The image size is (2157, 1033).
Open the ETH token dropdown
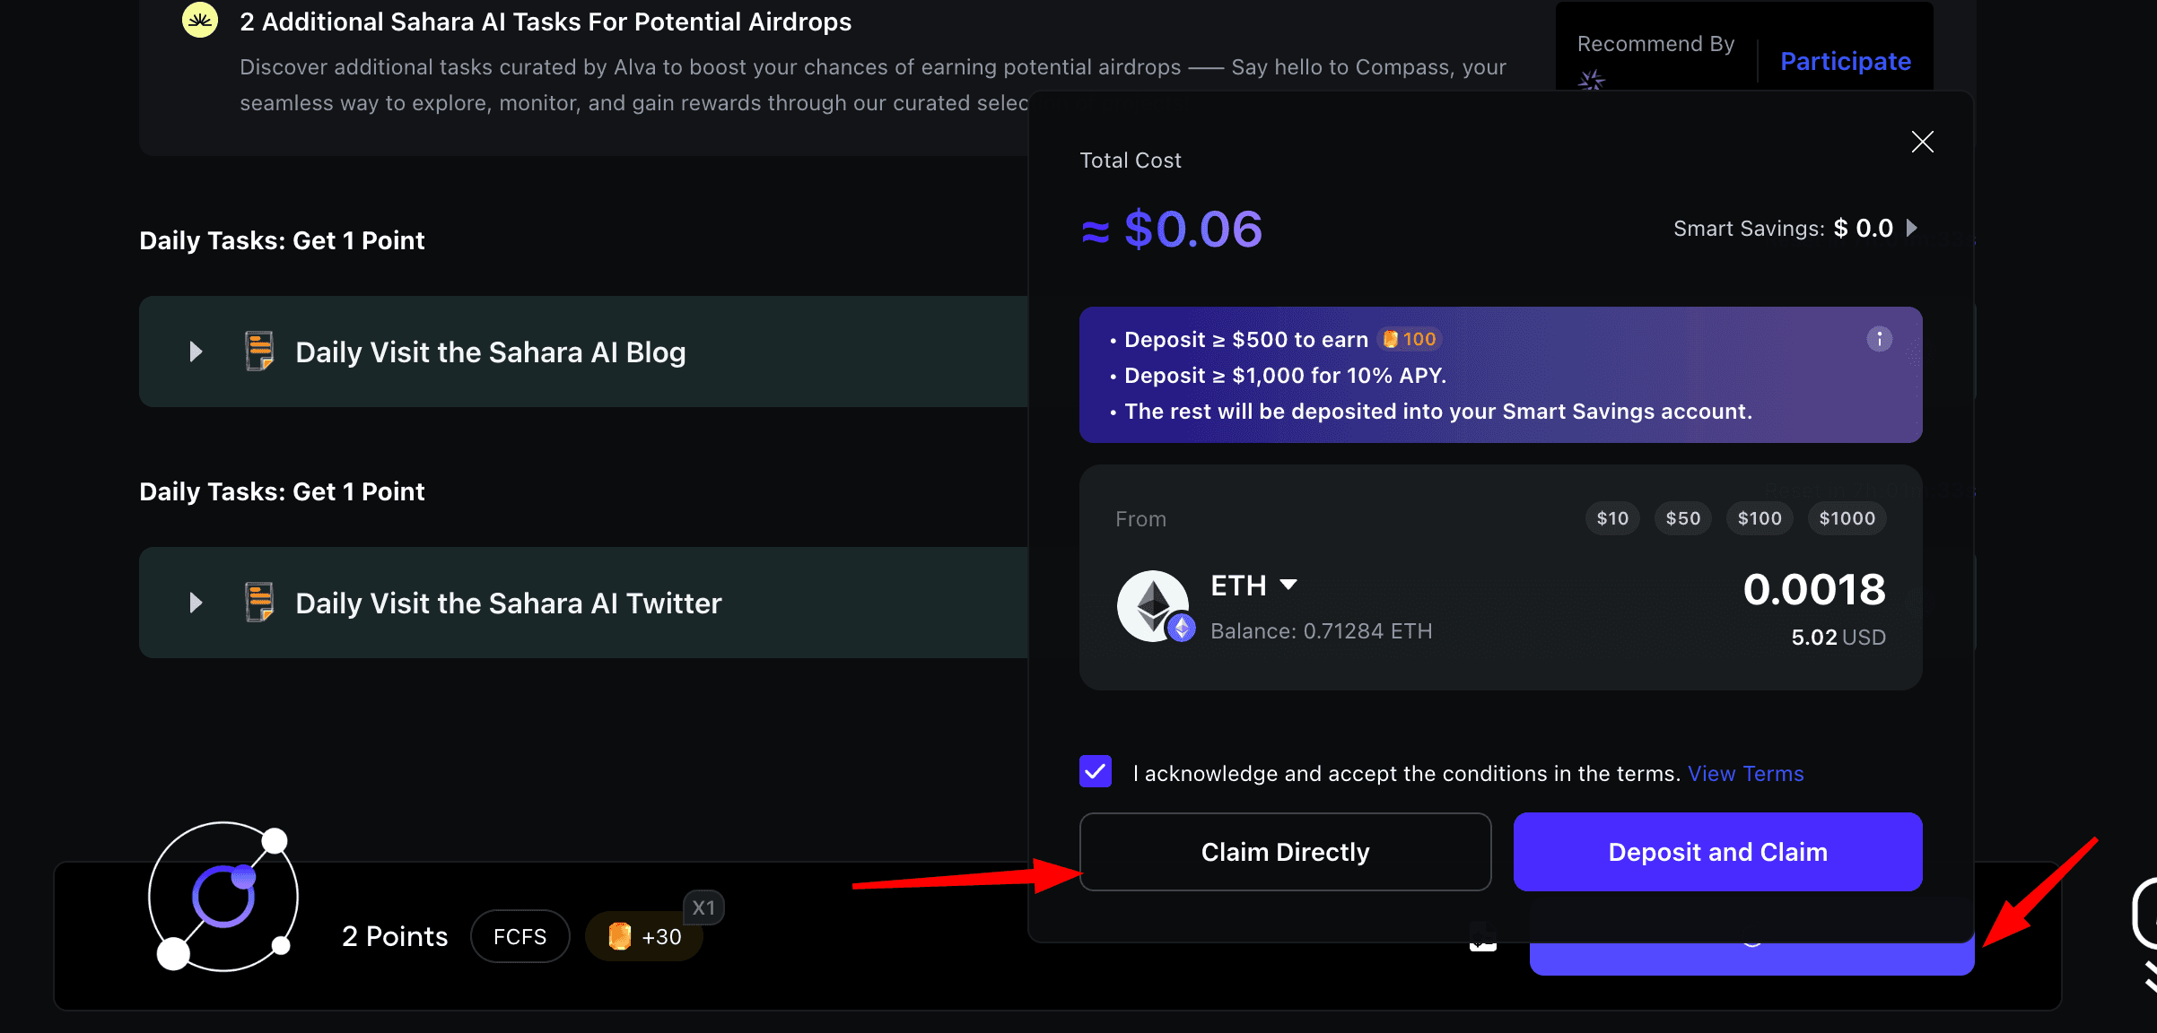[1253, 586]
